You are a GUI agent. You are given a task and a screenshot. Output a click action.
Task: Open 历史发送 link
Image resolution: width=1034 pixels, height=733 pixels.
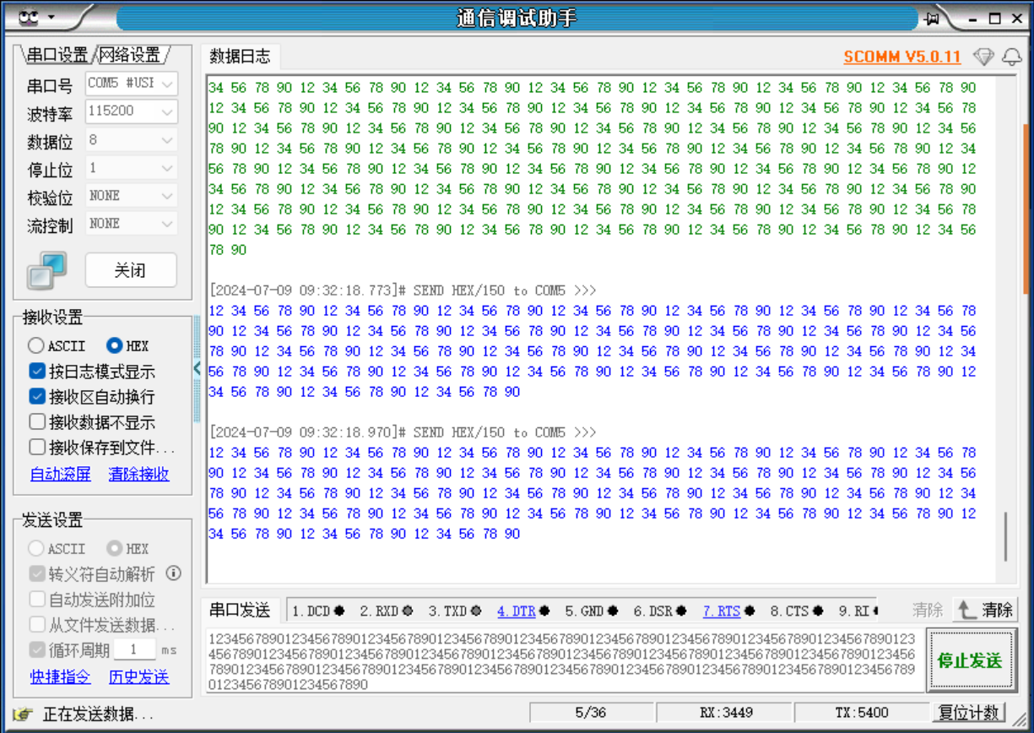(x=138, y=678)
